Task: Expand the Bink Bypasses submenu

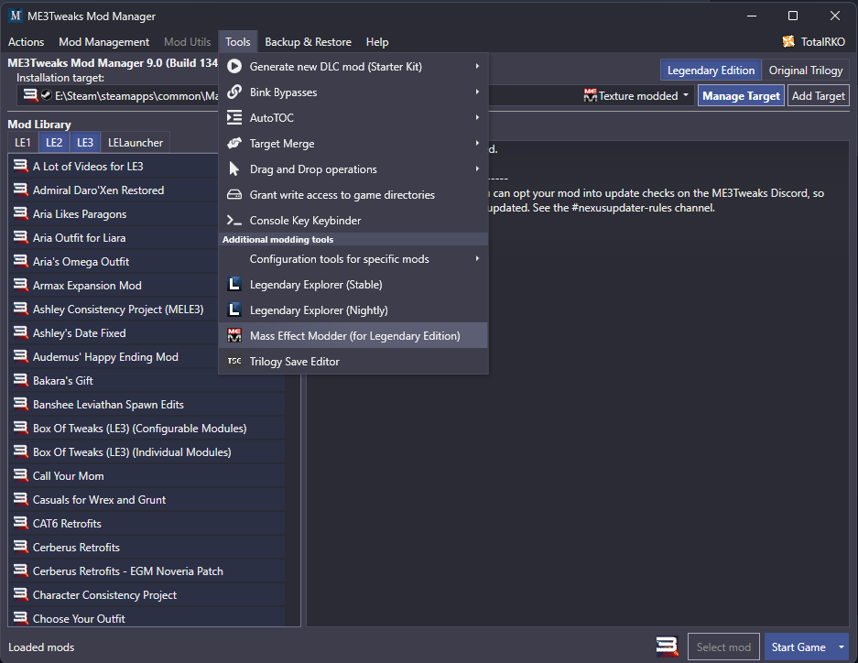Action: 353,92
